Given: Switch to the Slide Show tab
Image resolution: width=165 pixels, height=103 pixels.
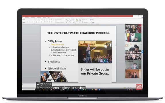Looking at the screenshot, I should 39,17.
